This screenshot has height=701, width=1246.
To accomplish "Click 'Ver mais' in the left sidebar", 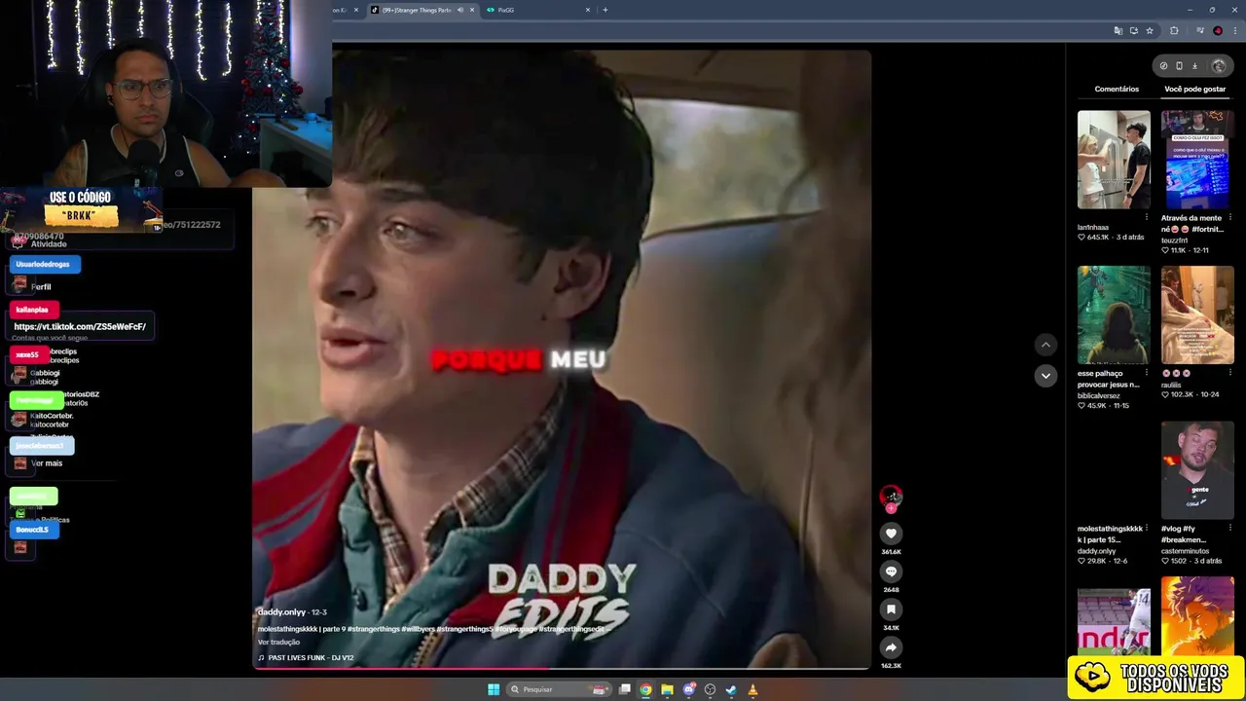I will (47, 463).
